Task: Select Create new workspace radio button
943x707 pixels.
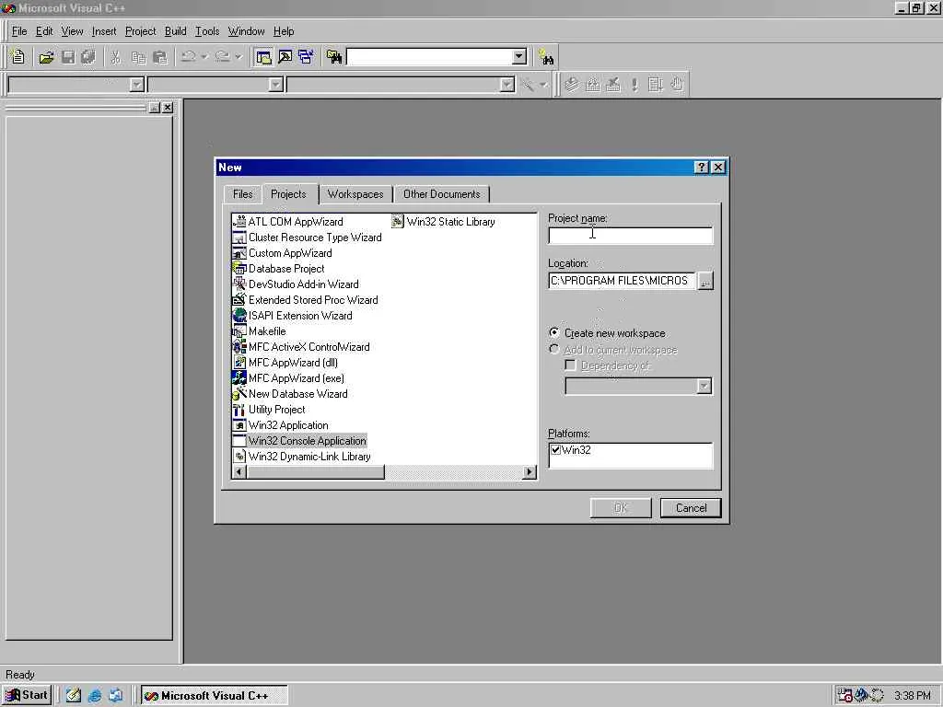Action: [x=553, y=332]
